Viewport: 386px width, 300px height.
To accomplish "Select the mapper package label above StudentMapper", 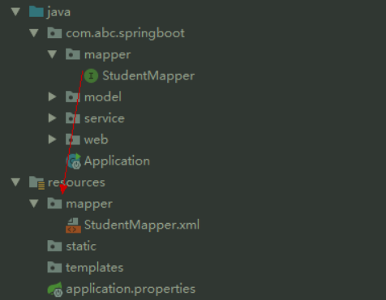I will (108, 55).
